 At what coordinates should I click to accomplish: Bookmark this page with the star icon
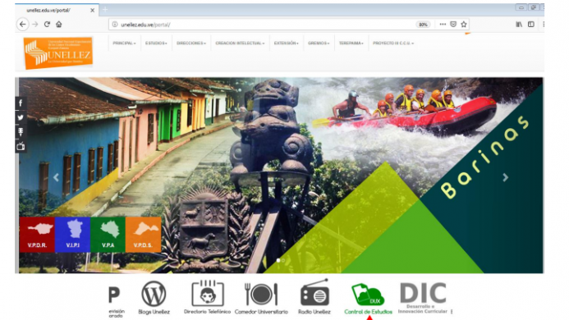pos(463,25)
